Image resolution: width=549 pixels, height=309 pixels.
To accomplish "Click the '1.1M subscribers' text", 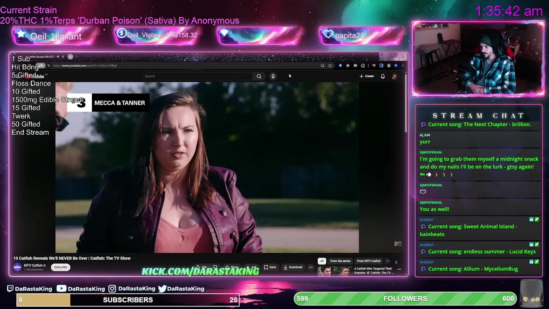I will point(33,270).
